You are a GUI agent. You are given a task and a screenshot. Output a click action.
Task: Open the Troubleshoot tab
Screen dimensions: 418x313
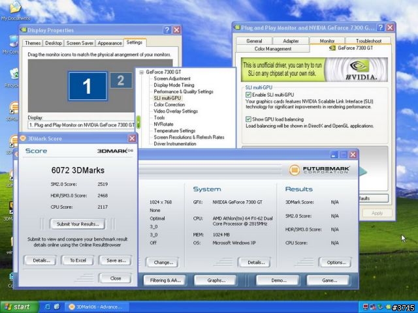pyautogui.click(x=368, y=41)
